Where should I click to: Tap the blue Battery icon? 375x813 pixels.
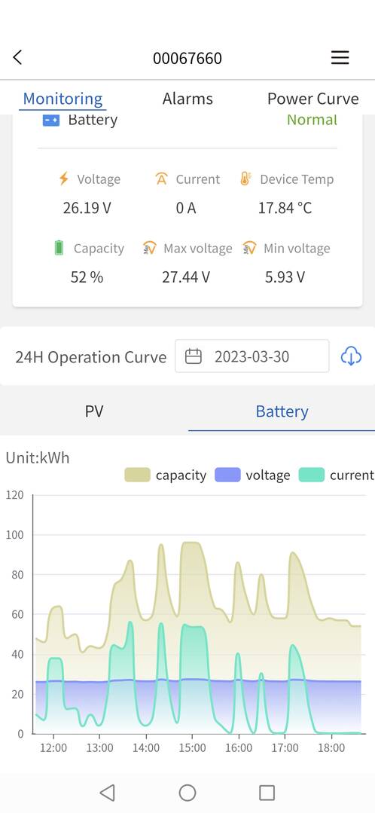pyautogui.click(x=50, y=121)
